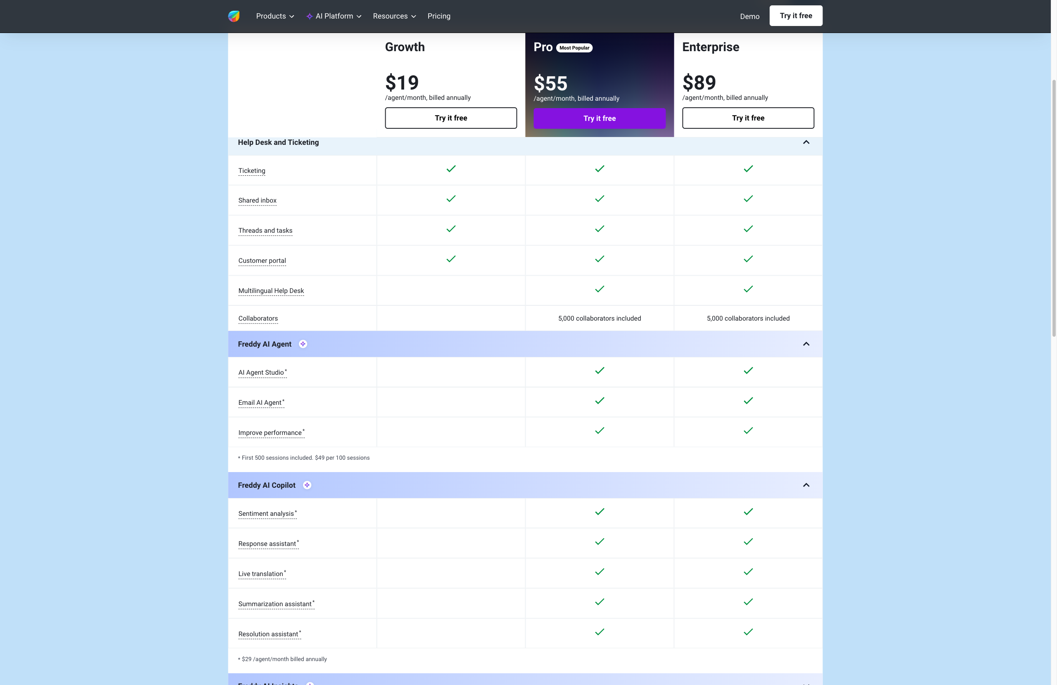Click the navbar Try it free button
This screenshot has width=1057, height=685.
[796, 16]
